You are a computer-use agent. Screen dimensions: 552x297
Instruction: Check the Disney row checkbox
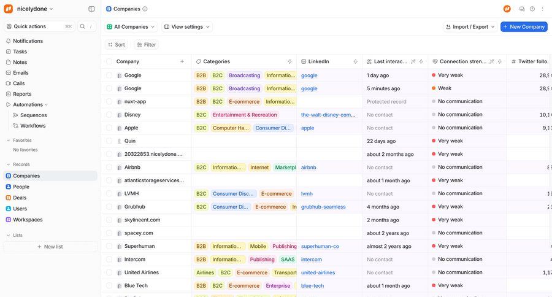pos(109,115)
